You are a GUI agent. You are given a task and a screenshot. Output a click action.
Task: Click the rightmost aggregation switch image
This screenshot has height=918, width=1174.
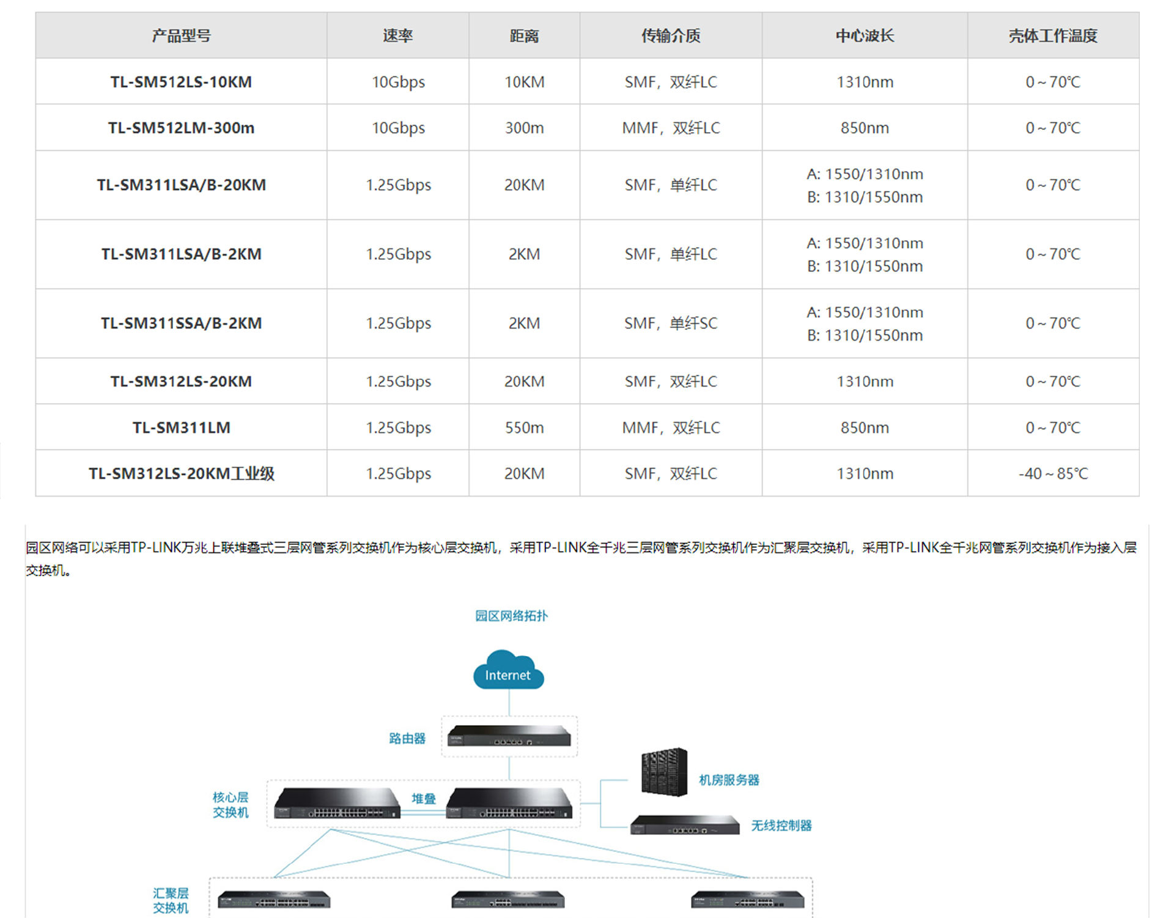(x=747, y=899)
